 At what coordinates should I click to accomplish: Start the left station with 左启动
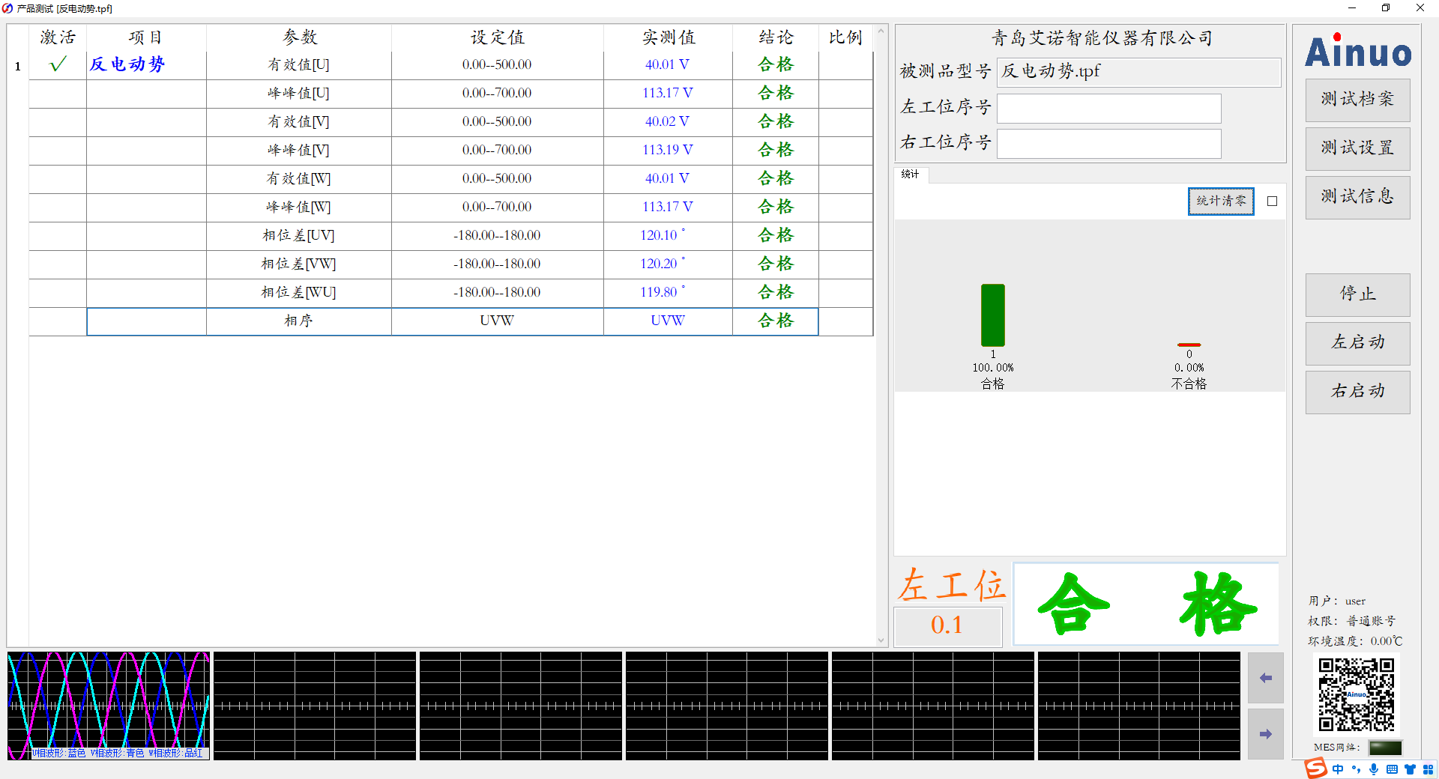tap(1357, 343)
